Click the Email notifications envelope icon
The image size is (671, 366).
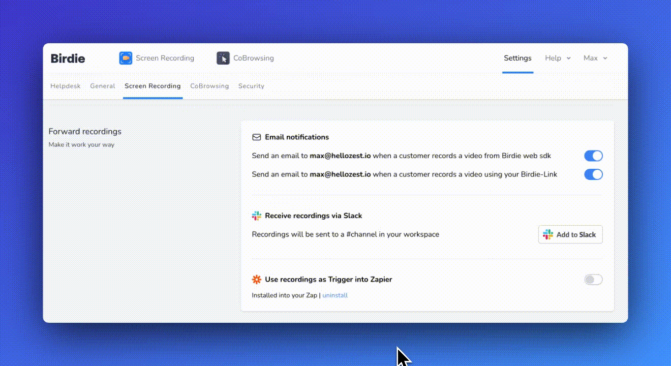click(x=257, y=137)
